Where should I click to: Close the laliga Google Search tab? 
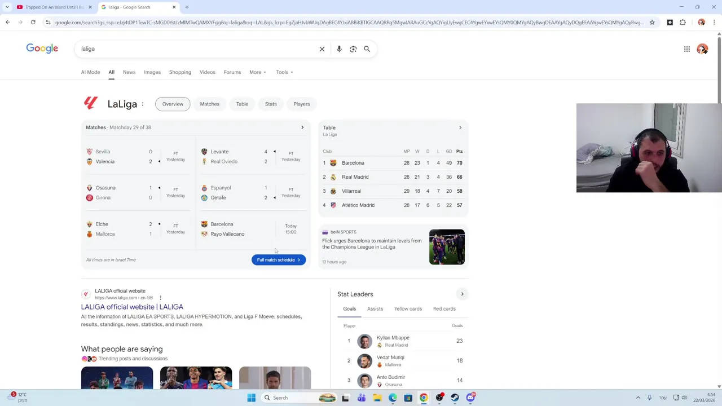pyautogui.click(x=174, y=7)
